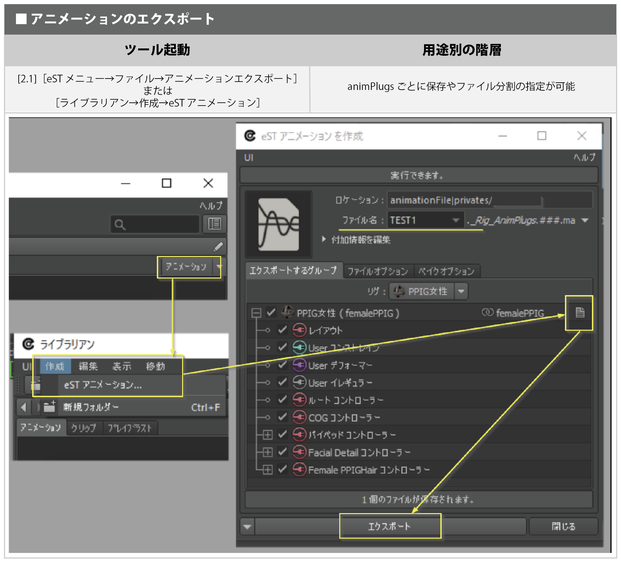Click the search magnifier icon

pos(120,225)
